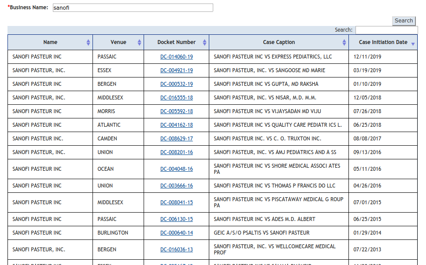
Task: Select caption mentioning QUALITY CARE PEDIATR ICS
Action: pyautogui.click(x=278, y=125)
